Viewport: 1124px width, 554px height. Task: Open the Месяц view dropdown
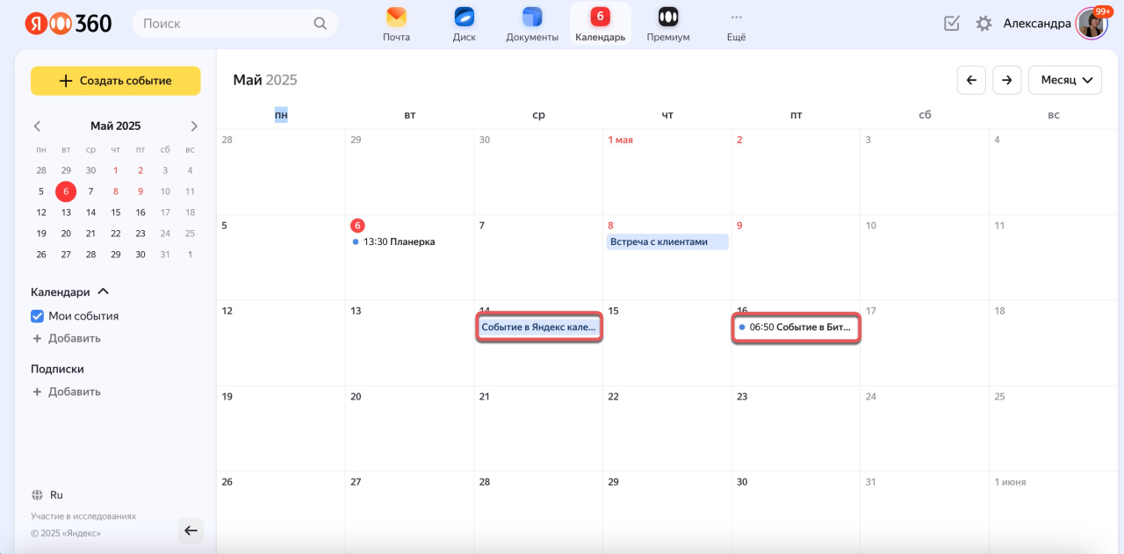(x=1064, y=80)
